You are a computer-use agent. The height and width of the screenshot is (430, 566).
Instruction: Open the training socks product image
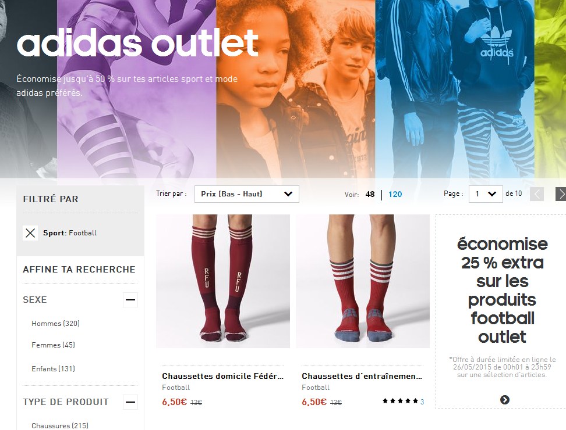click(x=363, y=281)
